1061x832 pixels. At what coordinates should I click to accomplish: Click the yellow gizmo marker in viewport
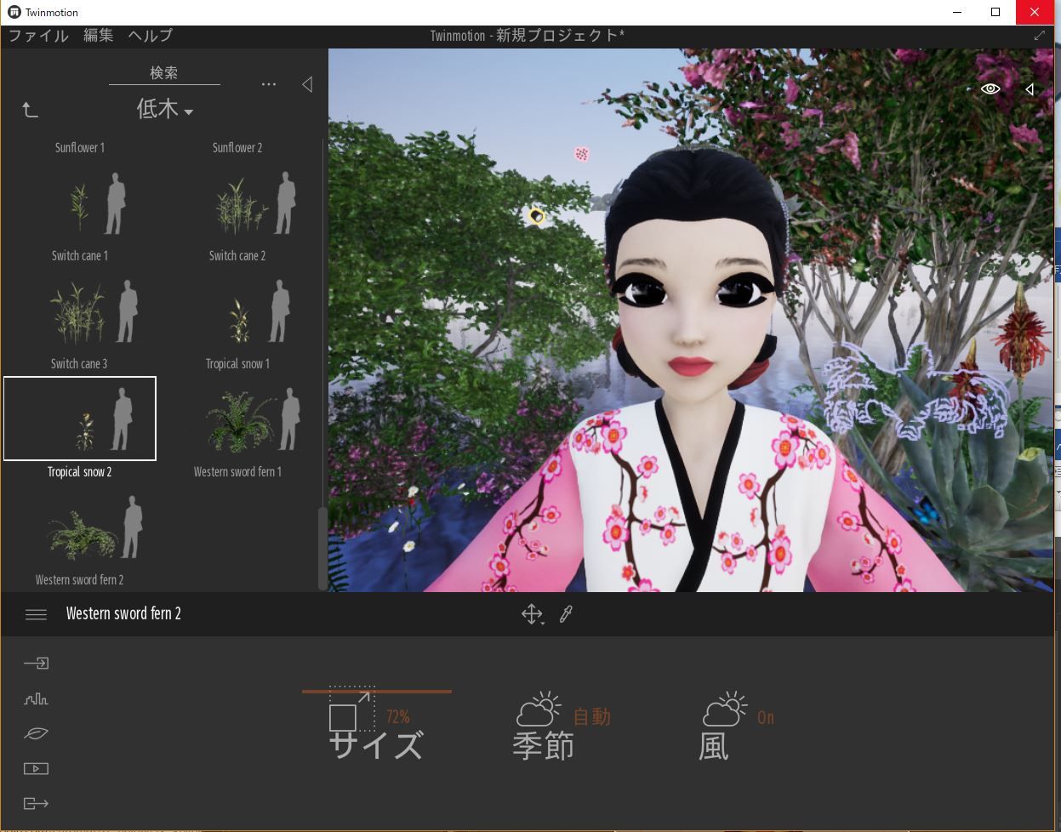pyautogui.click(x=536, y=216)
